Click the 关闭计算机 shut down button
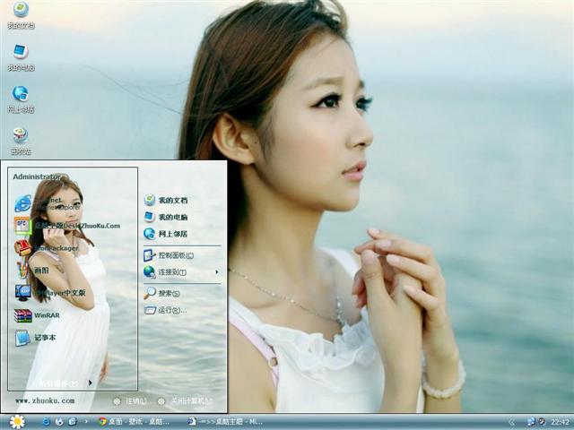 pos(186,401)
